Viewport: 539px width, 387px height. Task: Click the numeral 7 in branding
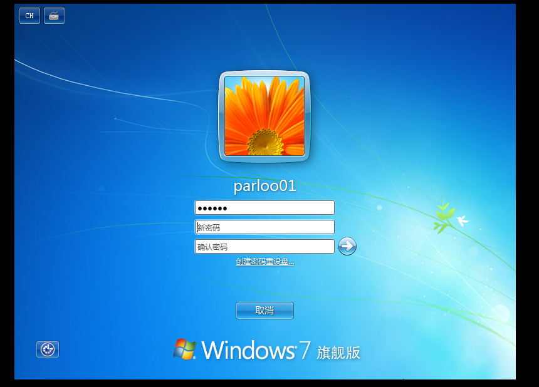point(305,350)
